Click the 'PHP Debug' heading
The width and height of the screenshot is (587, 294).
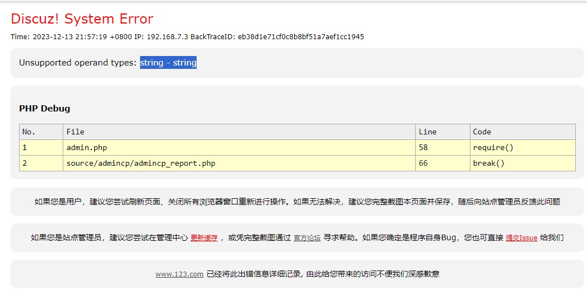(45, 109)
